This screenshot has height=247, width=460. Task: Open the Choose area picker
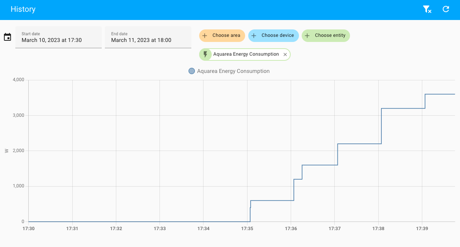click(x=226, y=36)
